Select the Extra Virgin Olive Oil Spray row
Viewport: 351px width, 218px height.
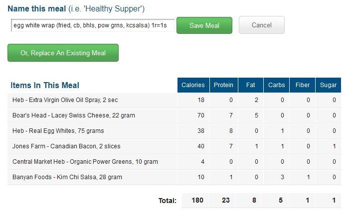[x=175, y=100]
